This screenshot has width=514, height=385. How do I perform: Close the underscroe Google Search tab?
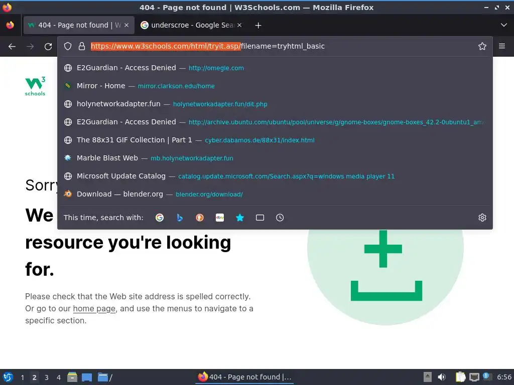tap(239, 25)
